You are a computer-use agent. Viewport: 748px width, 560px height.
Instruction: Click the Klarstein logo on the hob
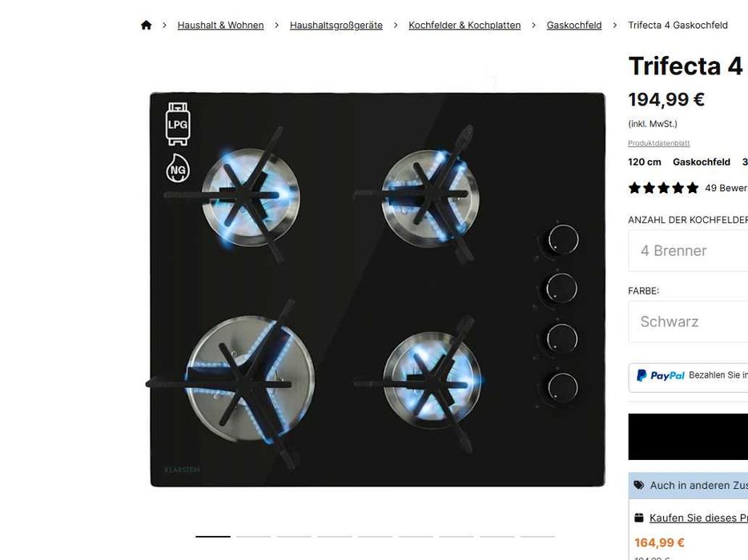click(182, 470)
